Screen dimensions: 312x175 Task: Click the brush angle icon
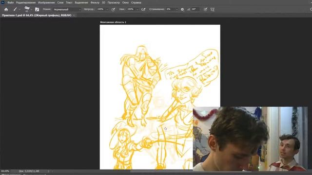(x=189, y=9)
